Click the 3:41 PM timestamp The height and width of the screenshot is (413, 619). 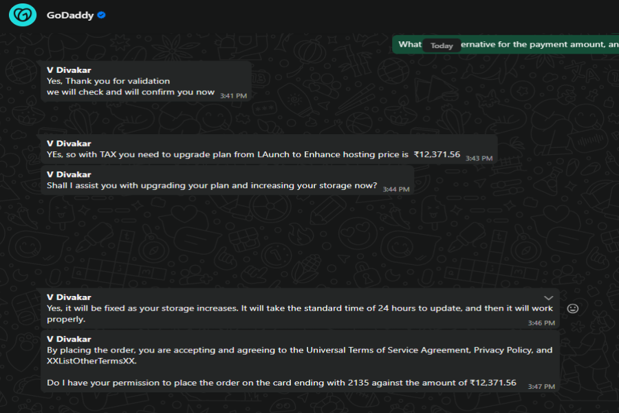point(233,95)
